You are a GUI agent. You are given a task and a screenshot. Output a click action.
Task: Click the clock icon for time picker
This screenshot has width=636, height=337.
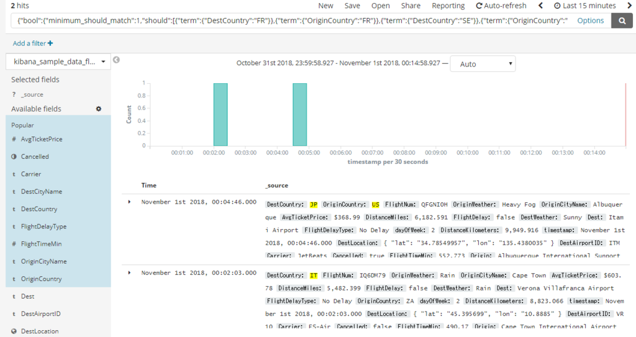557,6
